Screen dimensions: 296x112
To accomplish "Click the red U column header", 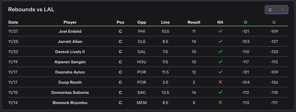I will [274, 22].
